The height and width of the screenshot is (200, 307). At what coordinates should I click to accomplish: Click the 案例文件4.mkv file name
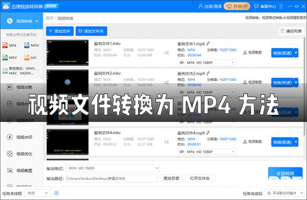point(107,133)
